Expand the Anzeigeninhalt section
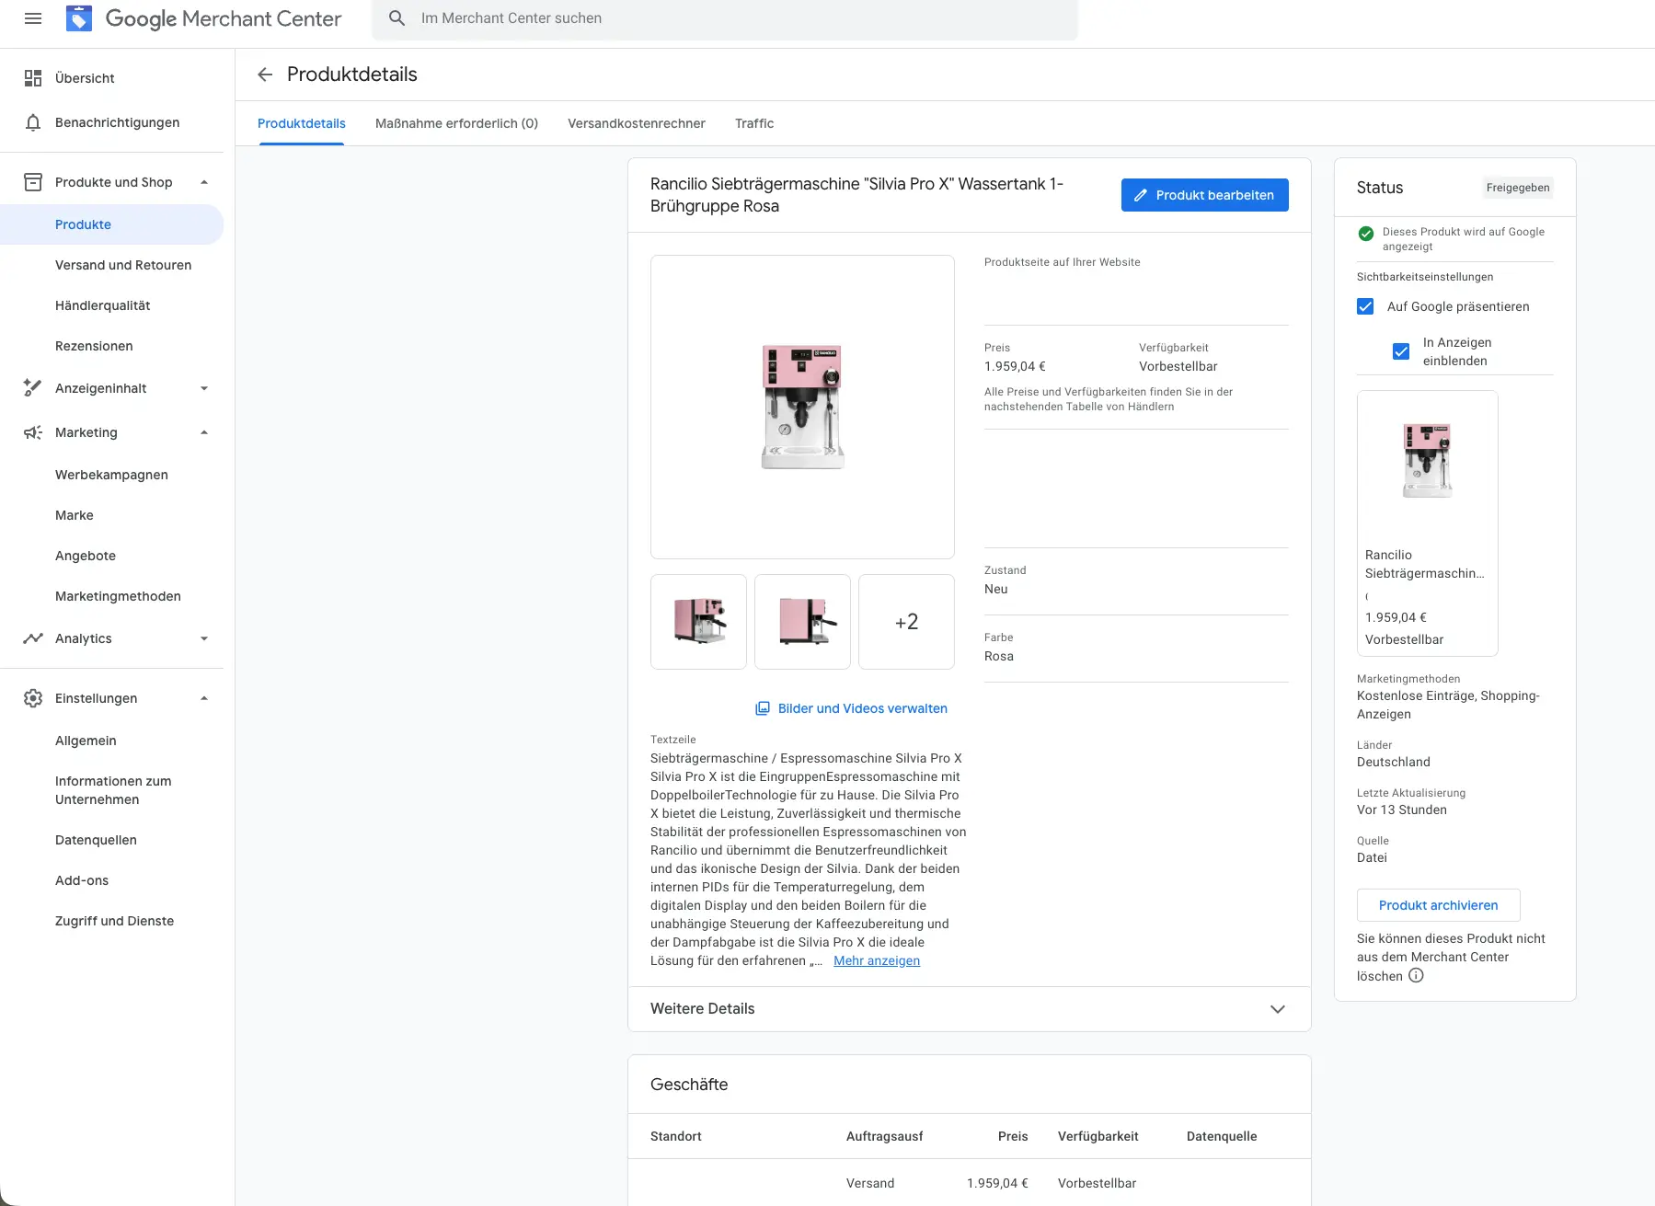1655x1206 pixels. point(204,388)
